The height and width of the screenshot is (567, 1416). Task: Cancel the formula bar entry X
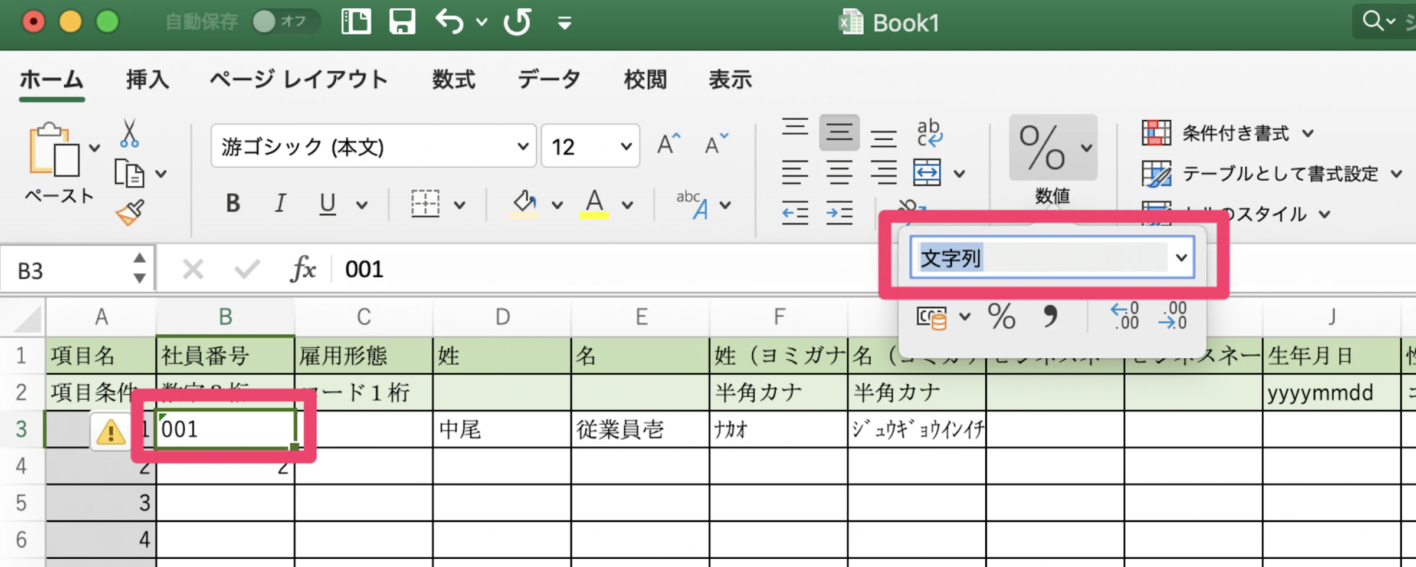(x=193, y=270)
